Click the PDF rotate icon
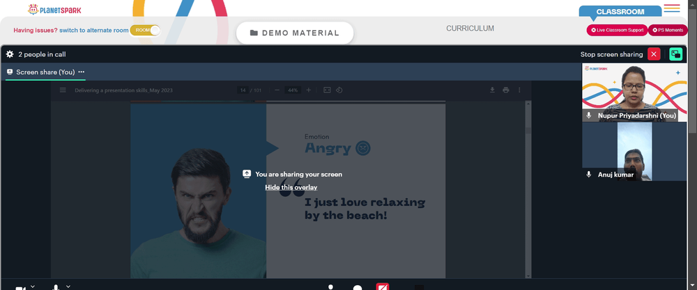 click(339, 90)
